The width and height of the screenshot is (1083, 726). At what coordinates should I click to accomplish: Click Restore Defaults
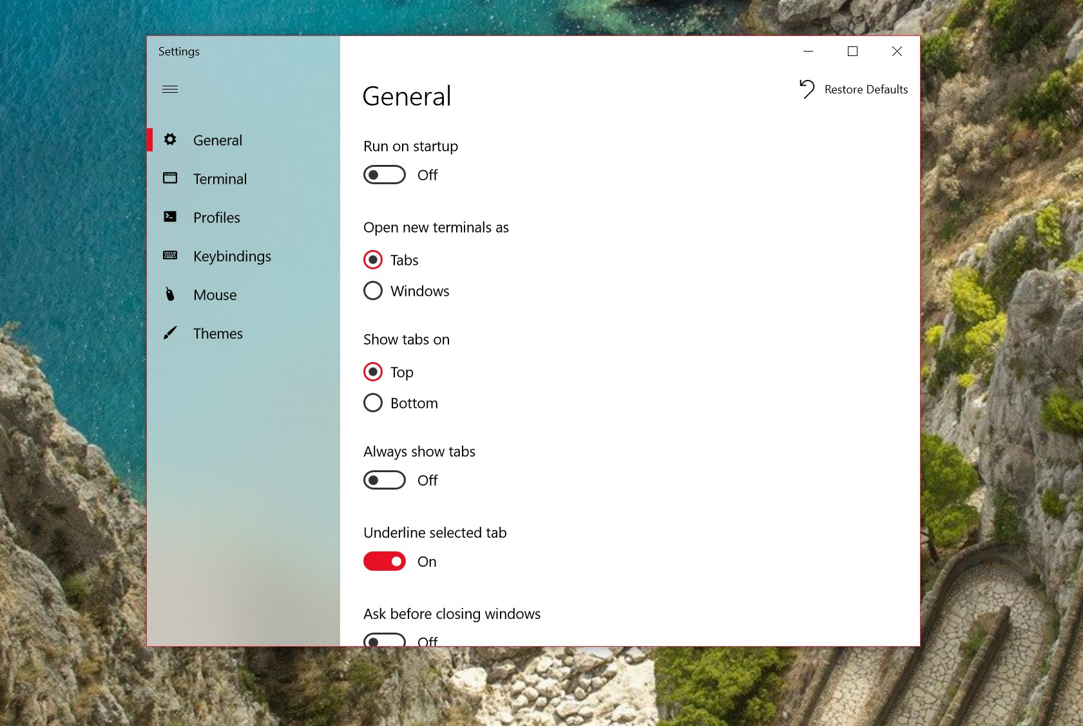pyautogui.click(x=866, y=89)
